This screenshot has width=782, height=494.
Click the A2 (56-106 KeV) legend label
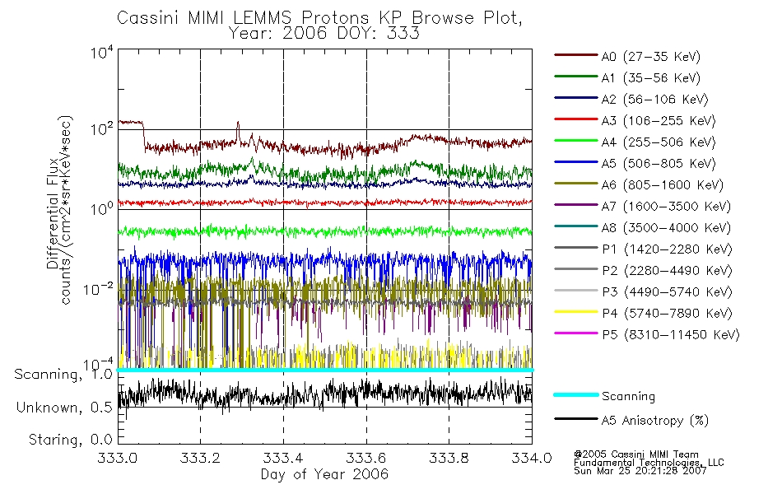(654, 100)
